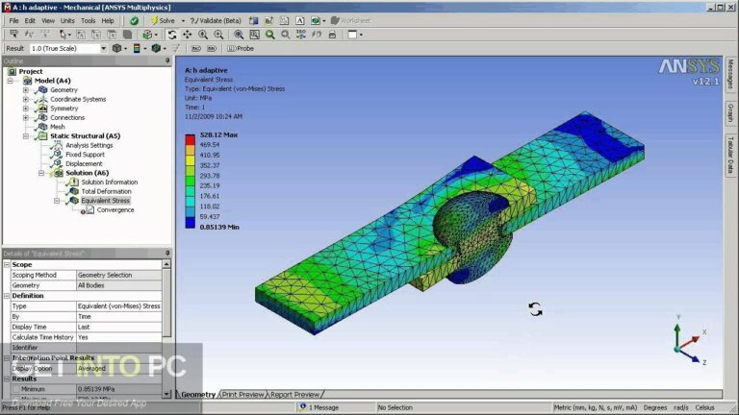Click the red band of the stress legend

[190, 139]
